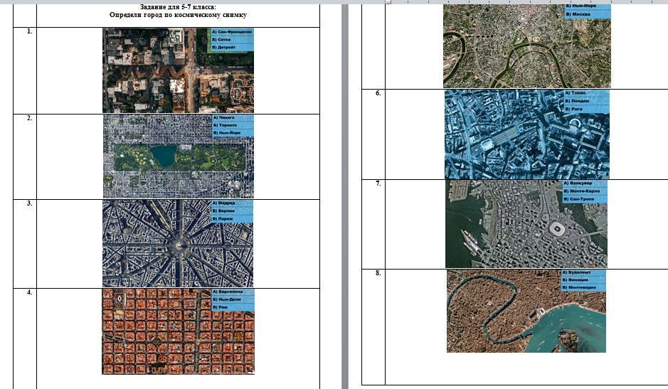Viewport: 668px width, 389px height.
Task: Select the harbor stadium image in question 7
Action: (x=526, y=224)
